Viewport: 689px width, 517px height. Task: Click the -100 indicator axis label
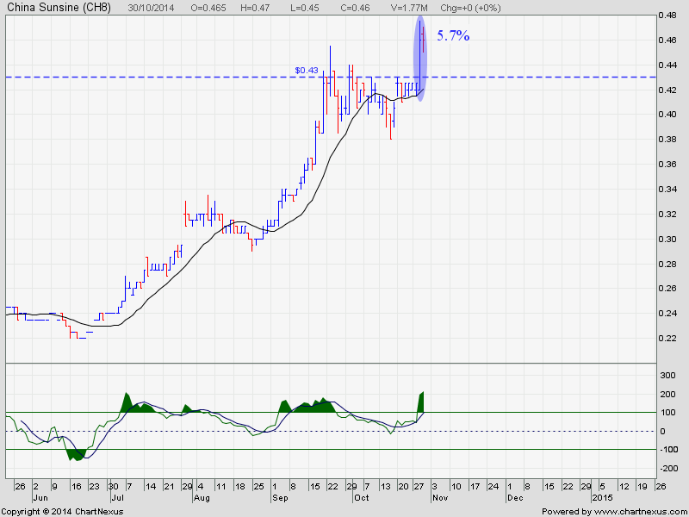pos(668,450)
